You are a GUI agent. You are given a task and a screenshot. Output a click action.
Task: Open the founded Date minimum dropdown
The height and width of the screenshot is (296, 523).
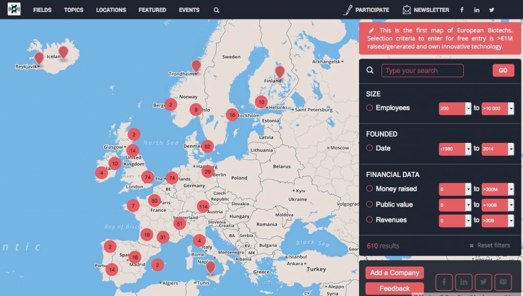[x=455, y=149]
